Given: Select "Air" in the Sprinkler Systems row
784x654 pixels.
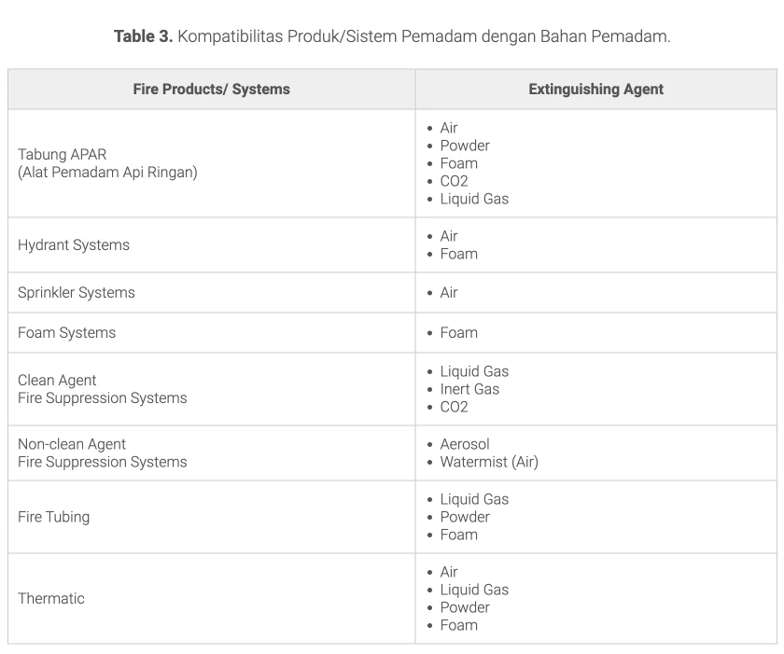Looking at the screenshot, I should pos(449,293).
